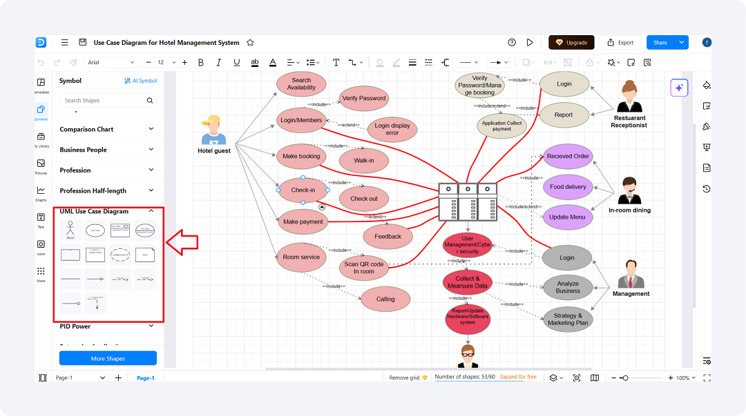Click the Upgrade button
Screen dimensions: 746x416
point(571,42)
